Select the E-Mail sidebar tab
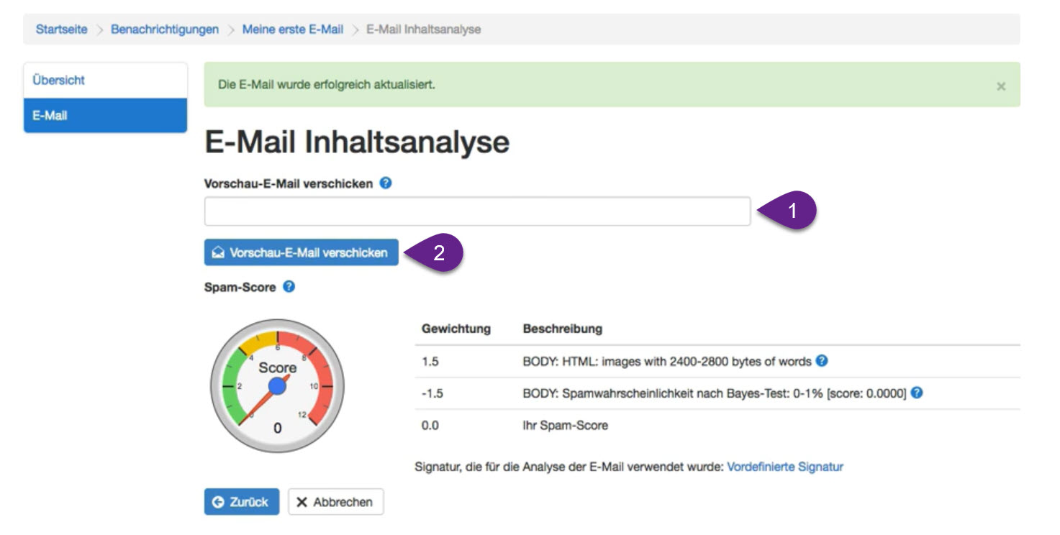The height and width of the screenshot is (535, 1060). point(105,115)
